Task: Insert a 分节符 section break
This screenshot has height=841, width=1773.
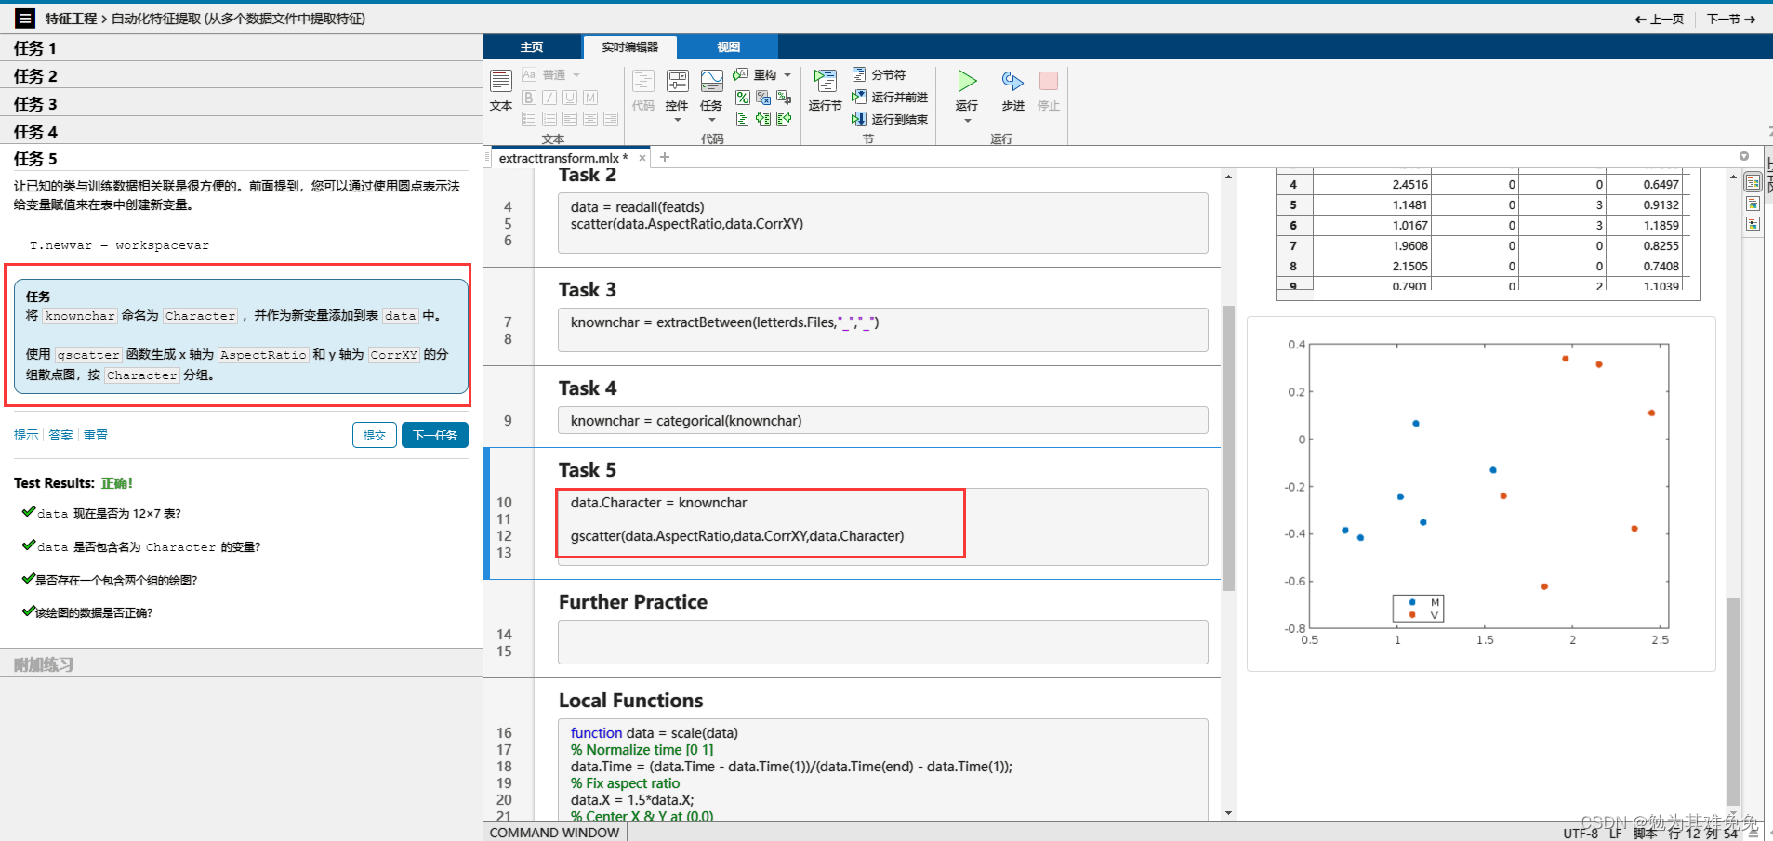Action: tap(879, 74)
